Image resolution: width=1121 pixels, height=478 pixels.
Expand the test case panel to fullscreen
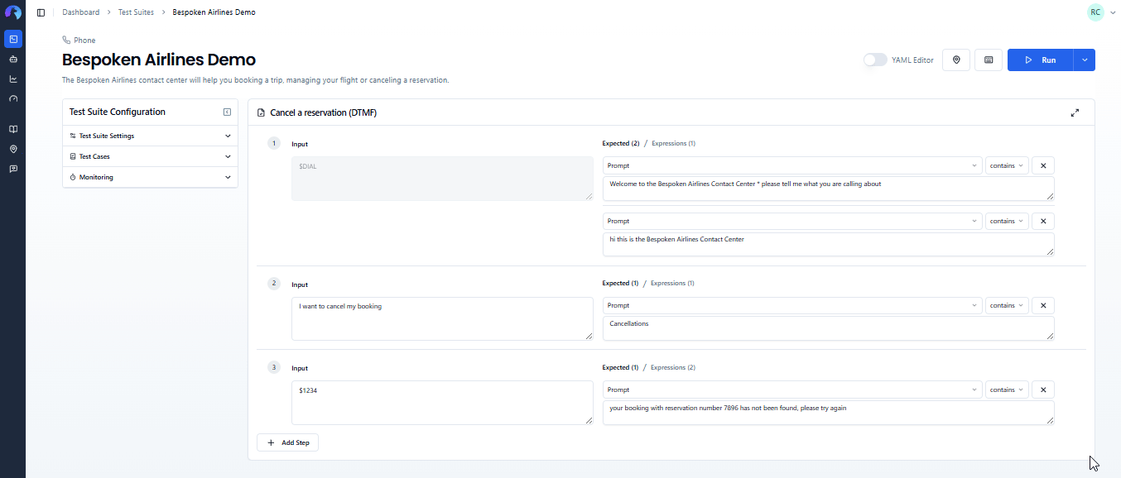(1075, 112)
